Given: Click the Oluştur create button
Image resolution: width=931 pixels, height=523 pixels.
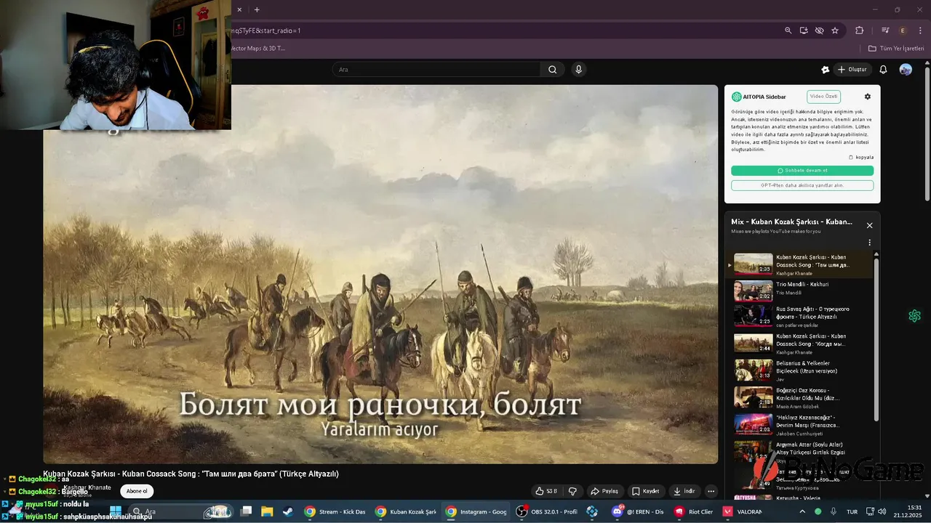Looking at the screenshot, I should coord(852,70).
